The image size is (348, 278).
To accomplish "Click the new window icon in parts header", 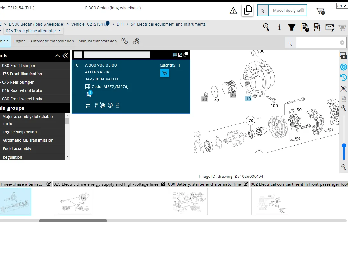I will (186, 54).
